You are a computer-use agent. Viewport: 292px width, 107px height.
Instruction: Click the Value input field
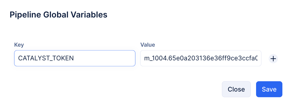click(x=200, y=58)
